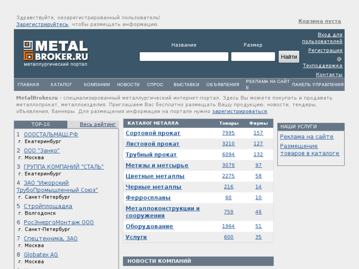The height and width of the screenshot is (269, 359).
Task: Click зарегистрироваться link in intro text
Action: pyautogui.click(x=239, y=112)
